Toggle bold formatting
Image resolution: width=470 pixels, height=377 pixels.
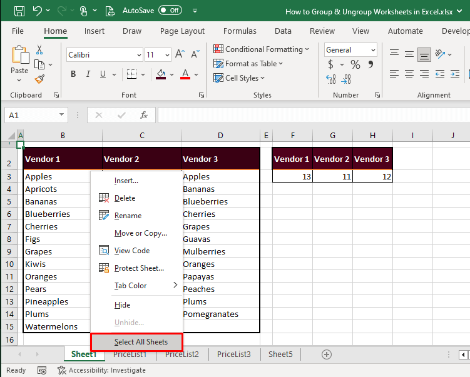[73, 74]
